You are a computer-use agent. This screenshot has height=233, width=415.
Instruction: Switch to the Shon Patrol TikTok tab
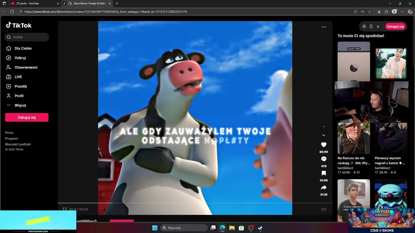click(88, 4)
